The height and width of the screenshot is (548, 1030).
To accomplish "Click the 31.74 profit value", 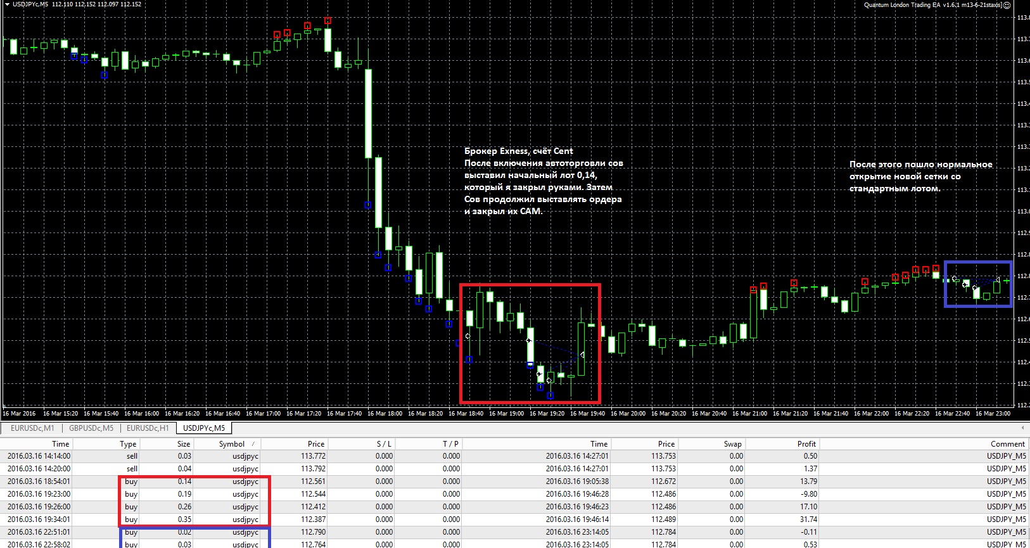I will click(x=809, y=519).
